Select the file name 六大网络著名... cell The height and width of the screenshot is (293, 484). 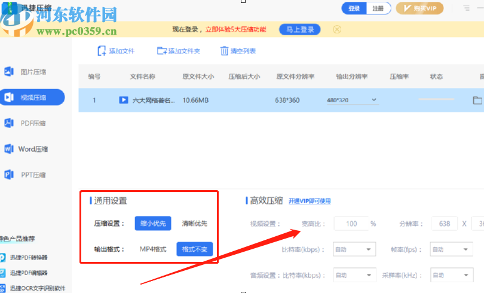[x=154, y=100]
